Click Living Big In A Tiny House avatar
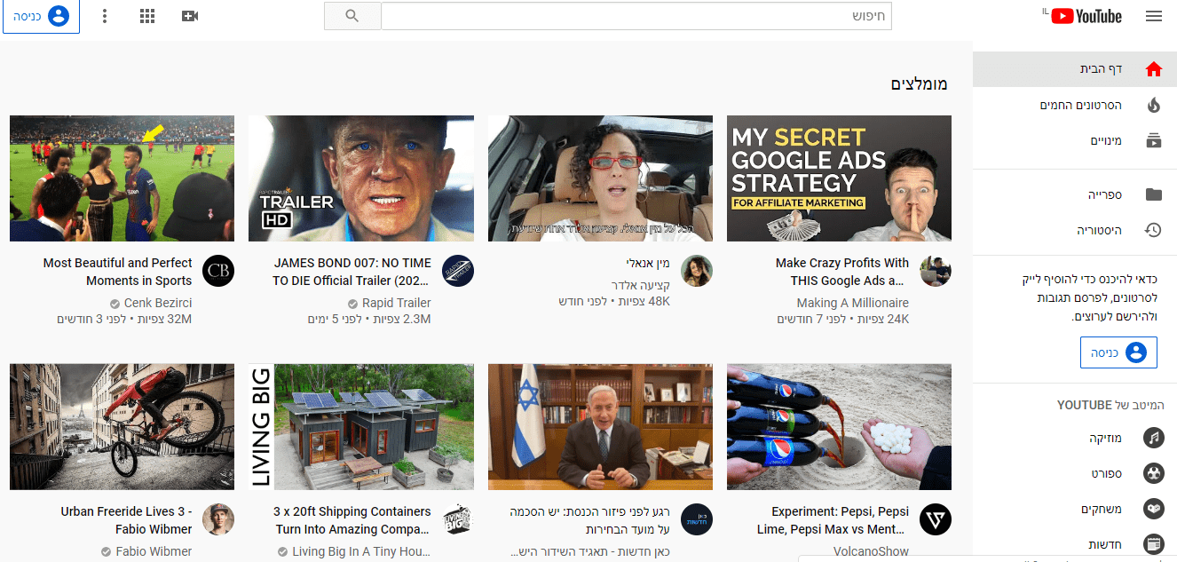This screenshot has width=1177, height=562. (458, 520)
